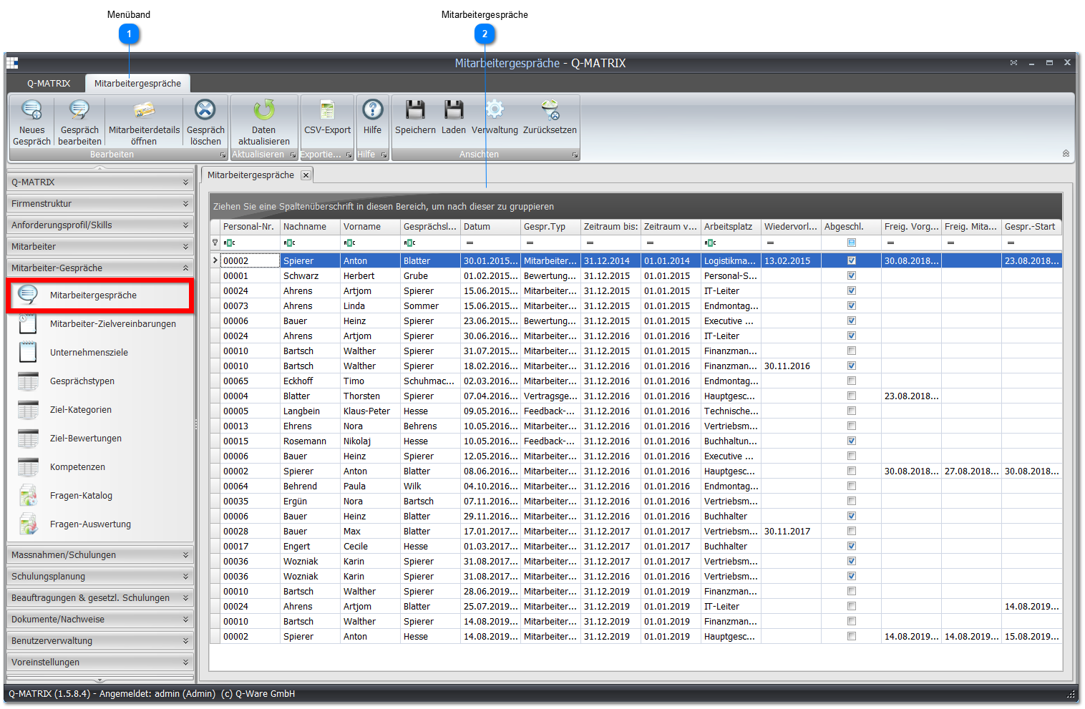The height and width of the screenshot is (709, 1085).
Task: Select the Mitarbeitergespräche ribbon tab
Action: coord(137,84)
